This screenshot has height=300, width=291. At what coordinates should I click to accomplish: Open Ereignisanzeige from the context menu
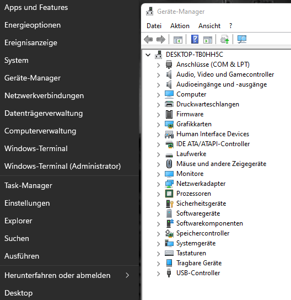click(x=69, y=42)
